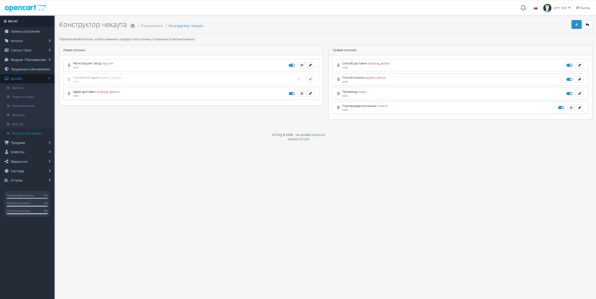Expand the Отчеты menu
This screenshot has height=299, width=596.
pos(27,180)
